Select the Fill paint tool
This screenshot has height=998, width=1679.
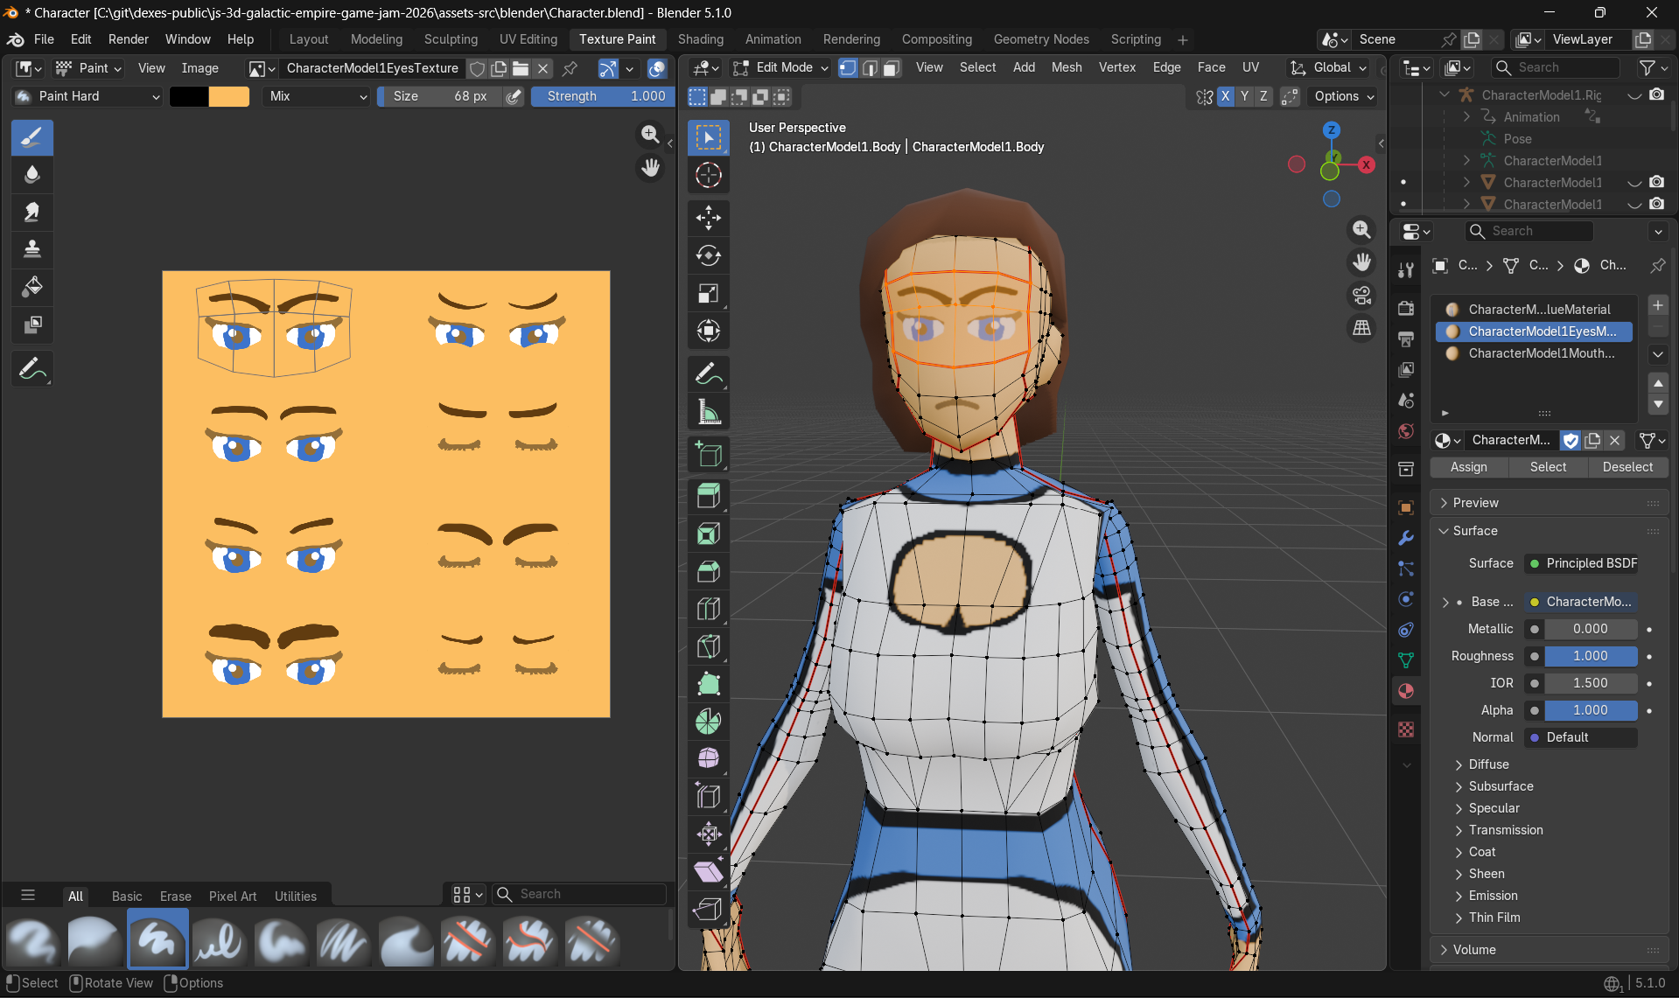click(32, 287)
